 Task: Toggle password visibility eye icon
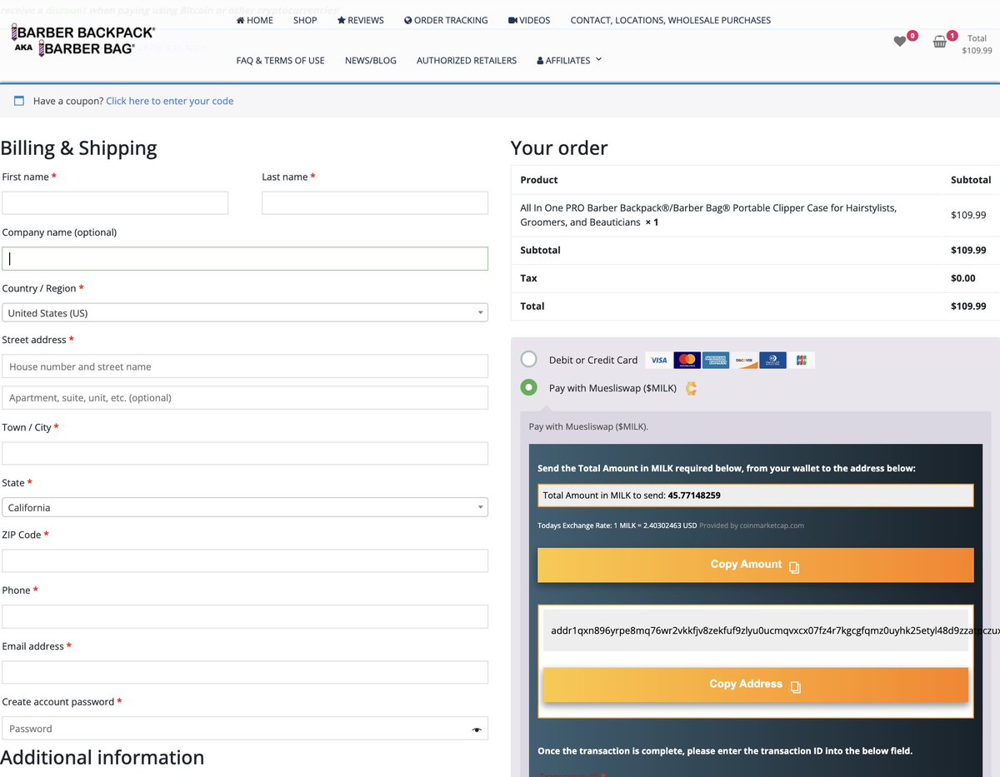pyautogui.click(x=477, y=730)
